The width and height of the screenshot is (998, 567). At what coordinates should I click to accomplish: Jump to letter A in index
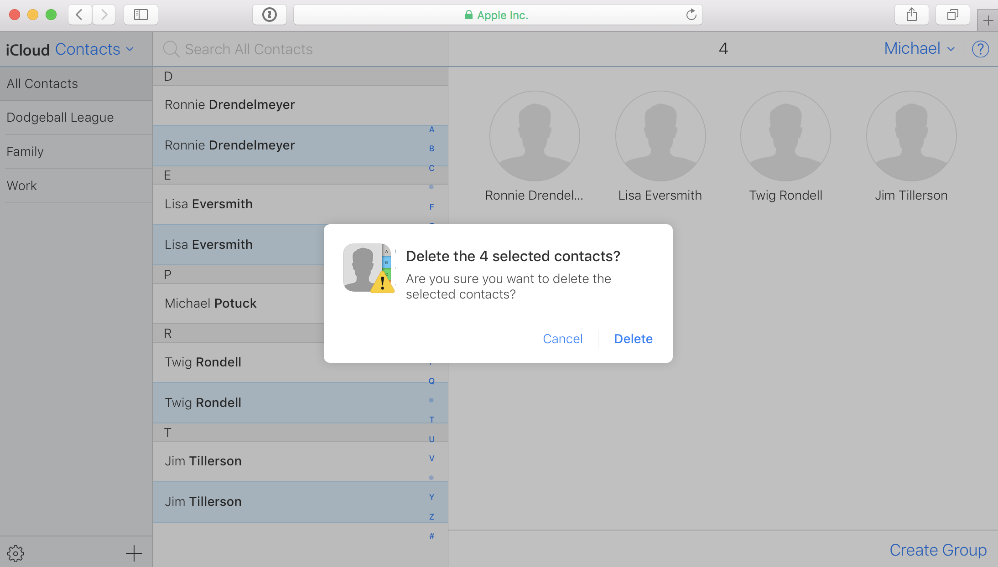tap(431, 129)
